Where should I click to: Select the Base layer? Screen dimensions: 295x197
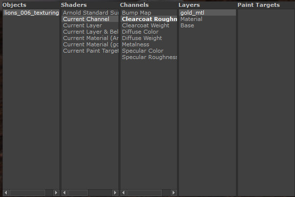click(x=187, y=25)
